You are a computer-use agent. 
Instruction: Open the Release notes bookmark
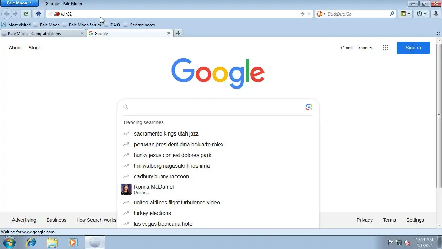click(x=139, y=25)
